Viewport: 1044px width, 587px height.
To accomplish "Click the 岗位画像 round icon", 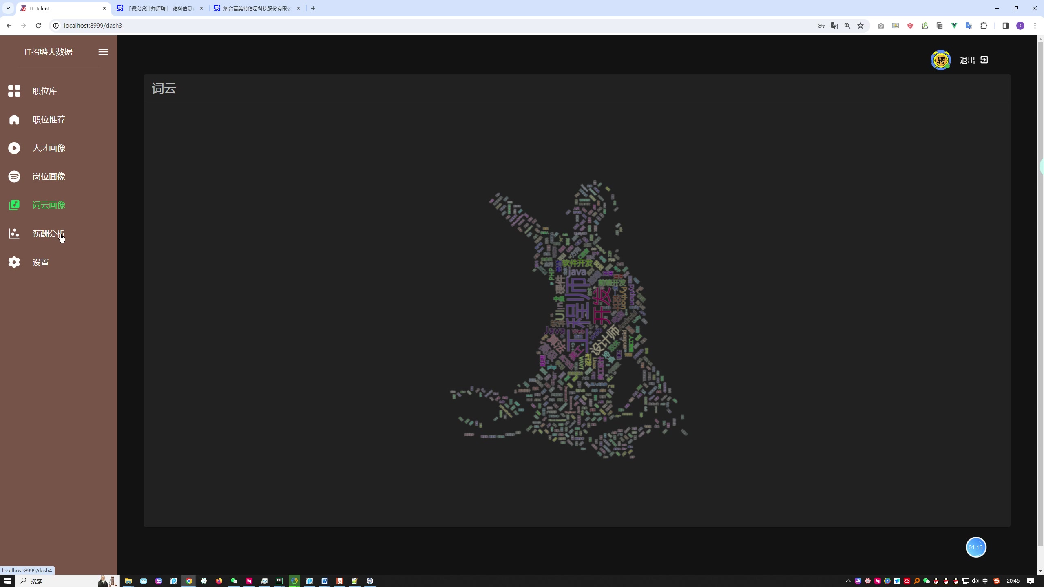I will coord(14,177).
